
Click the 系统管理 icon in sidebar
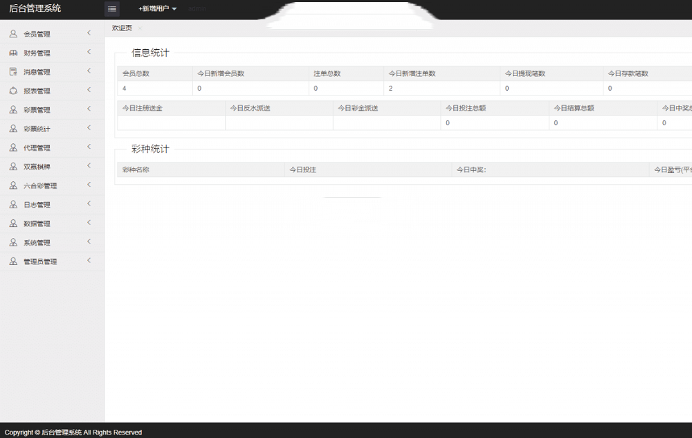point(13,243)
